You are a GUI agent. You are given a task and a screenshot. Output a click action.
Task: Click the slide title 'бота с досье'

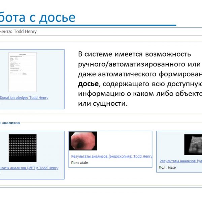pyautogui.click(x=38, y=17)
